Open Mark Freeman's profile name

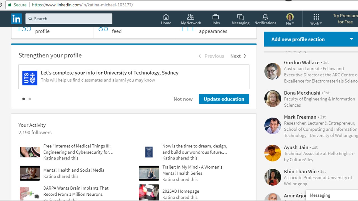300,117
